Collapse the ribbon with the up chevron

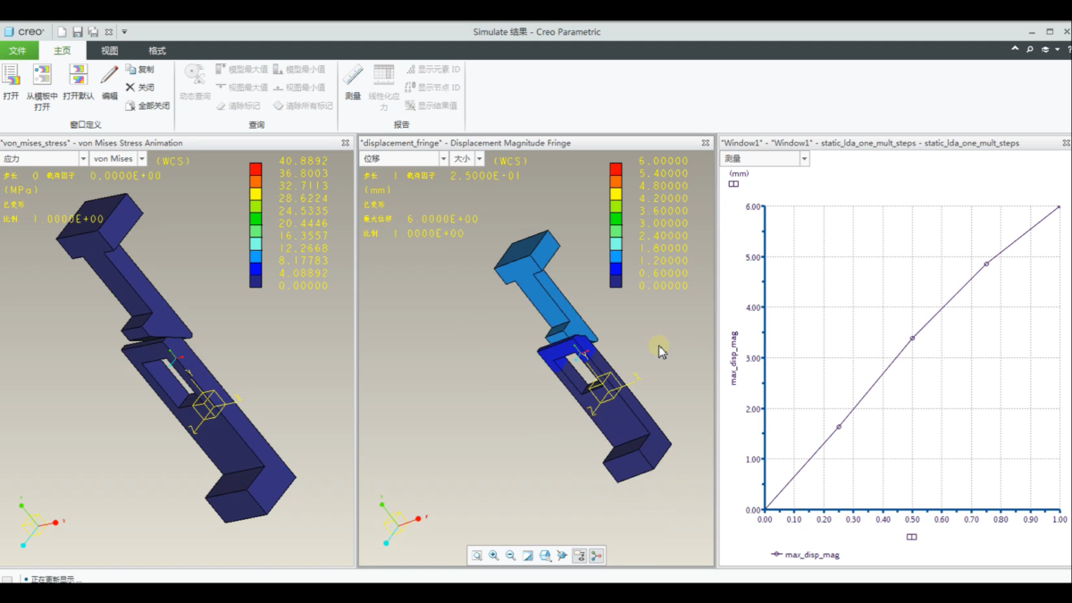1015,50
